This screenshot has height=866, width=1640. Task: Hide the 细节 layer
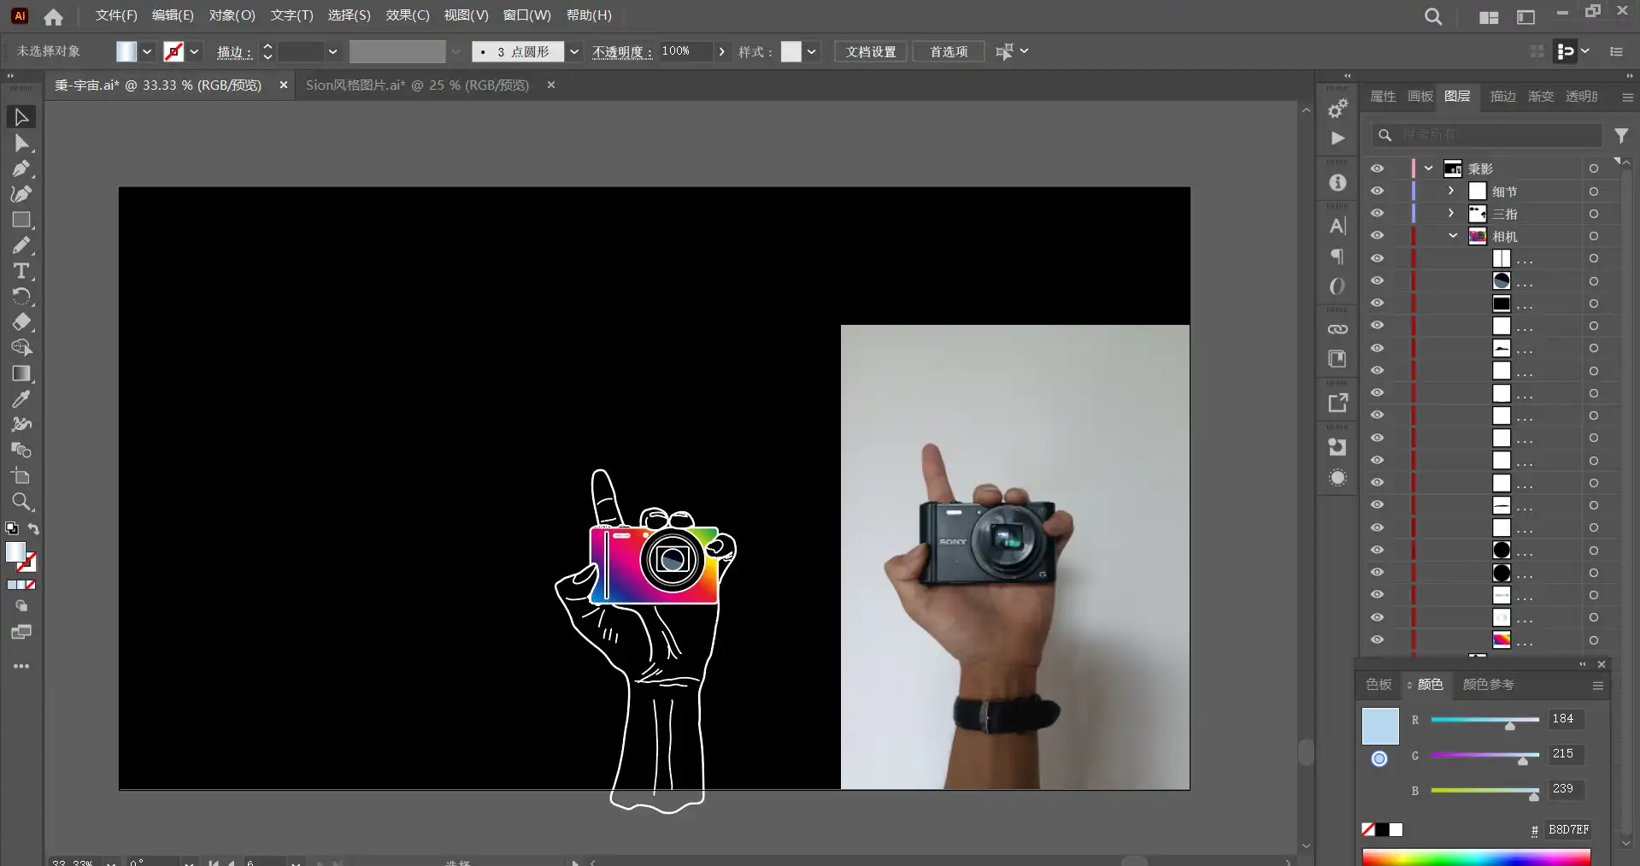[x=1377, y=191]
